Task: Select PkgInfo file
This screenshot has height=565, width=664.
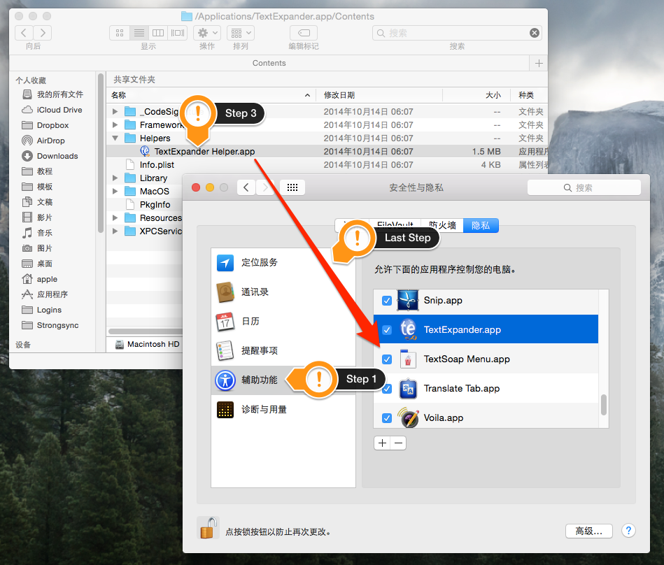Action: [155, 204]
